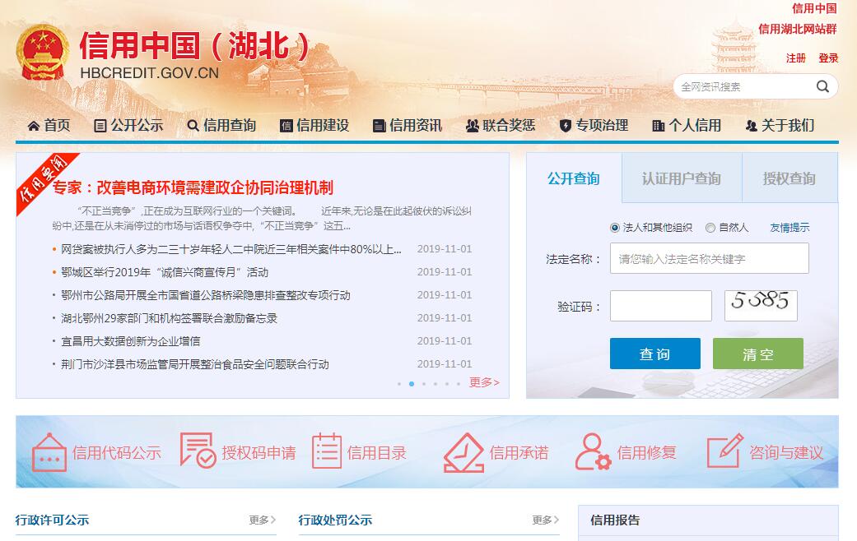This screenshot has width=857, height=541.
Task: Select the 自然人 radio button
Action: tap(710, 228)
